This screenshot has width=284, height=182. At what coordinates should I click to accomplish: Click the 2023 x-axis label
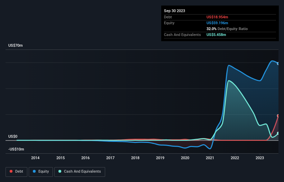(260, 158)
